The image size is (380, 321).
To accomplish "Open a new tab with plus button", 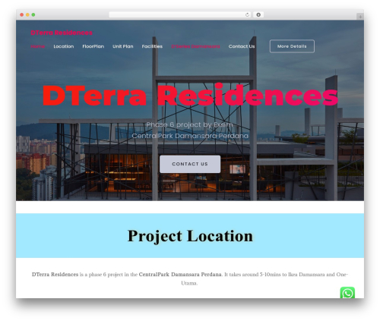I will click(360, 17).
